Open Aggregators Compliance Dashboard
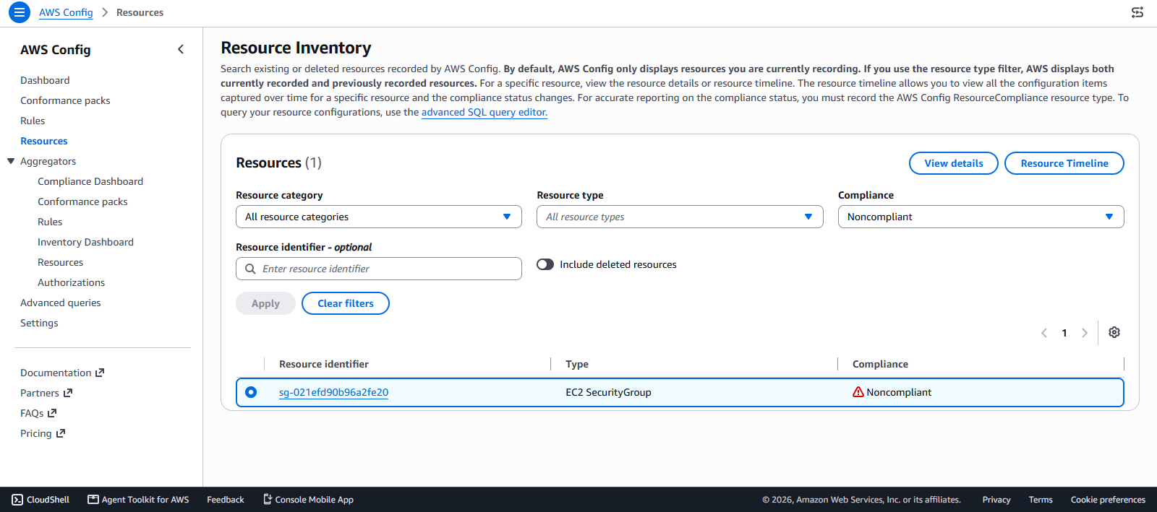Screen dimensions: 1157x512 coord(90,181)
